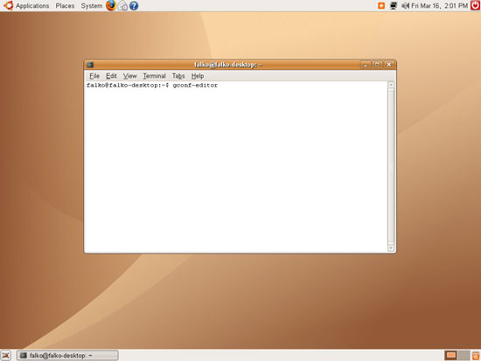The width and height of the screenshot is (481, 361).
Task: Open the terminal Tabs menu
Action: coord(178,76)
